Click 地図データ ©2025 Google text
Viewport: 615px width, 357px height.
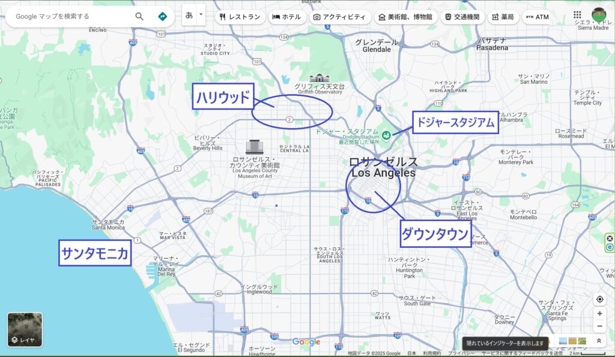[x=374, y=353]
